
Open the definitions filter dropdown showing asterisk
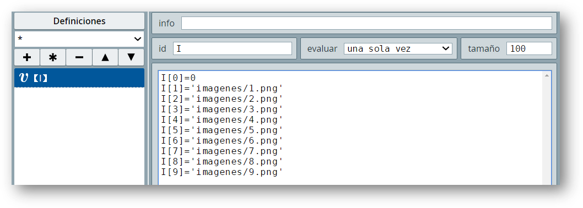[x=79, y=39]
